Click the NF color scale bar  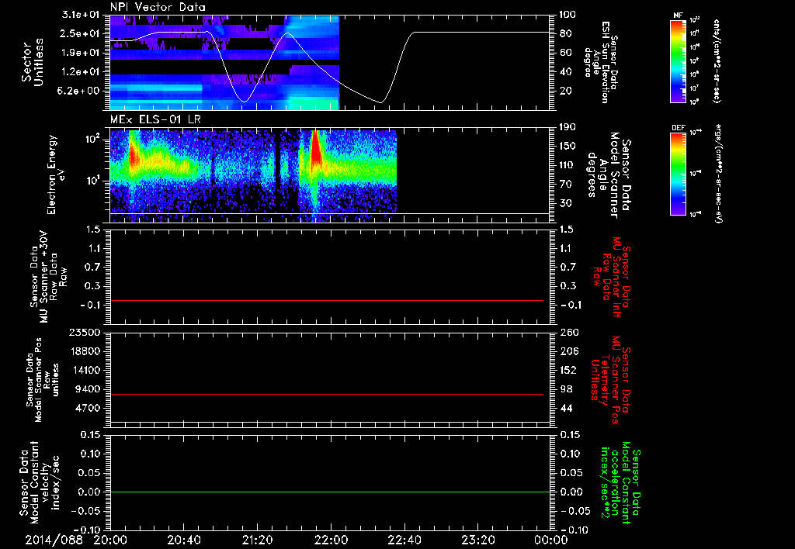coord(679,61)
